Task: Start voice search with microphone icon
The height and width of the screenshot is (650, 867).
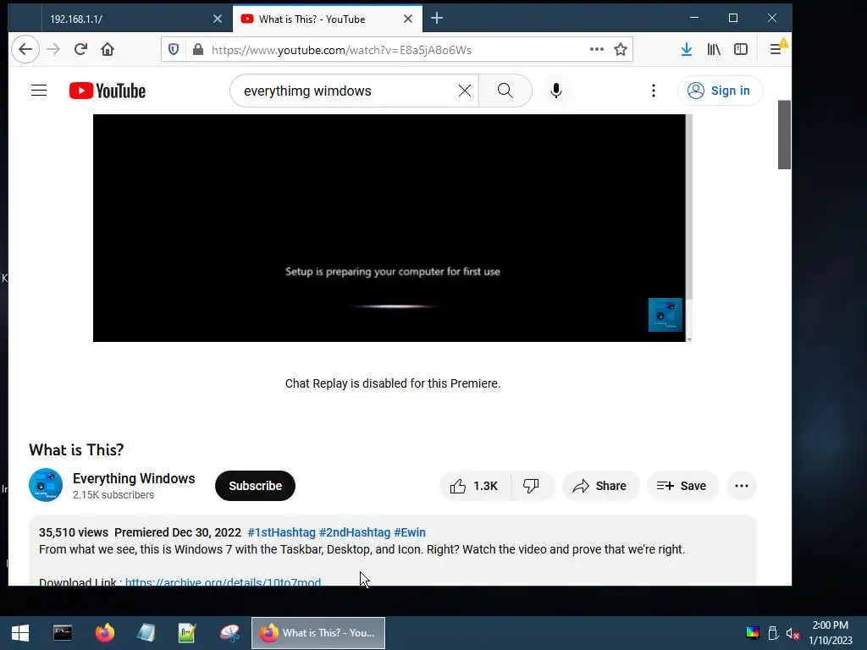Action: tap(556, 91)
